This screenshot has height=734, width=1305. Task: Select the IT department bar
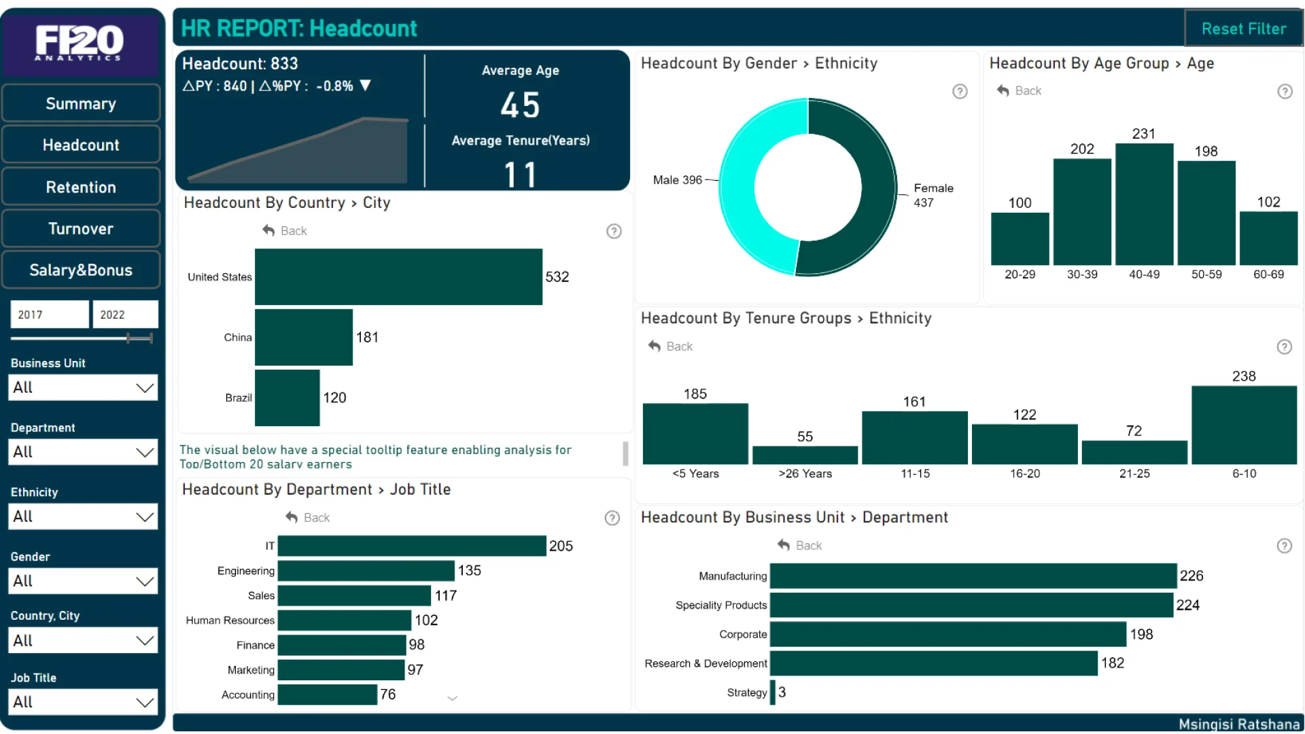coord(412,546)
